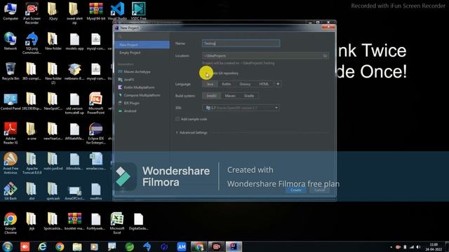Open Adobe Reader XI desktop shortcut
449x252 pixels.
click(x=11, y=133)
